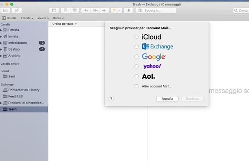The height and width of the screenshot is (161, 249).
Task: Open the flag color dropdown arrow
Action: [x=120, y=11]
